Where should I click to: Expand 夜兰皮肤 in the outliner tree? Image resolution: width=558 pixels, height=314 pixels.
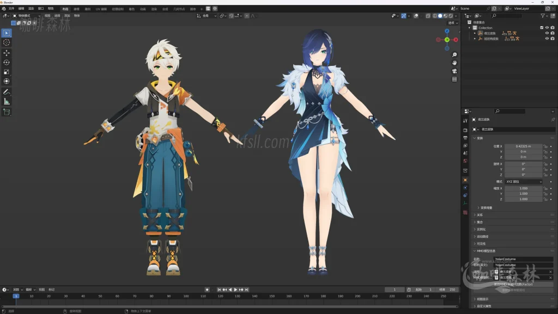coord(475,33)
